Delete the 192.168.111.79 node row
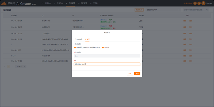 click(x=191, y=50)
